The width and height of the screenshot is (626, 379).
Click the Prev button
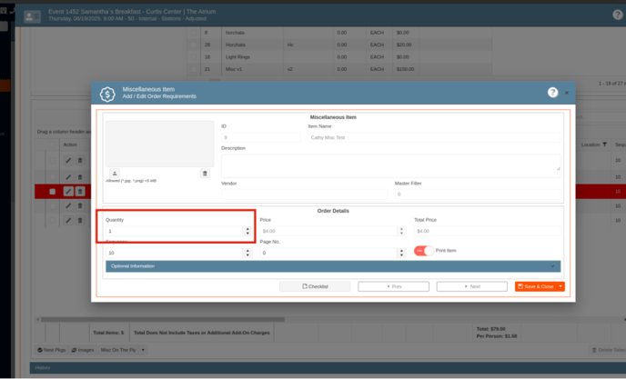point(393,286)
